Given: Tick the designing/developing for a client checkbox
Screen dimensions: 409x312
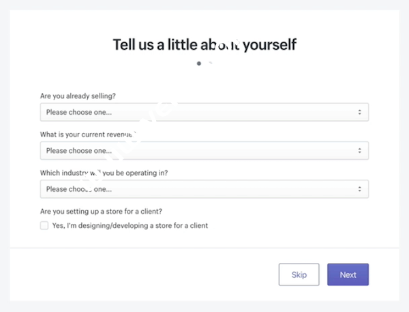Looking at the screenshot, I should coord(44,225).
